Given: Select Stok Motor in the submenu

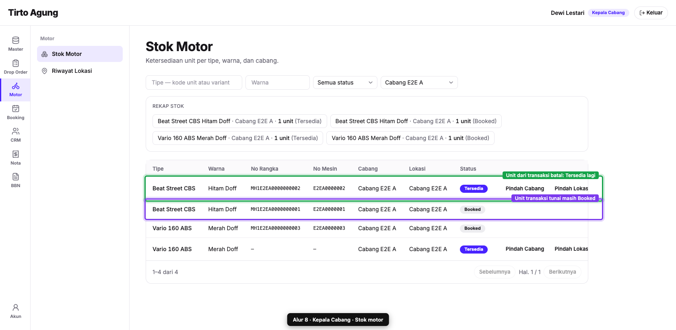Looking at the screenshot, I should (x=80, y=54).
